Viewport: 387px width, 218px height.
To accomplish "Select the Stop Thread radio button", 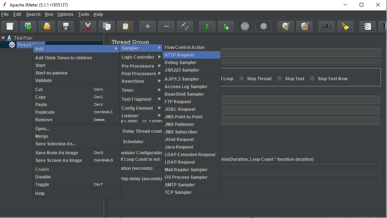I will tap(242, 79).
